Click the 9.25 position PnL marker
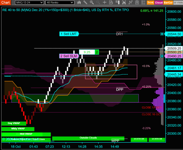This screenshot has height=150, width=183. point(87,52)
